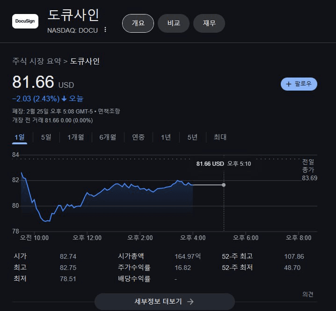Click the 오후 4:00 axis label
This screenshot has height=311, width=336.
tap(193, 238)
